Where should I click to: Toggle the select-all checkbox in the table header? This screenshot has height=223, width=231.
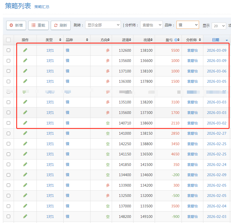coord(8,40)
